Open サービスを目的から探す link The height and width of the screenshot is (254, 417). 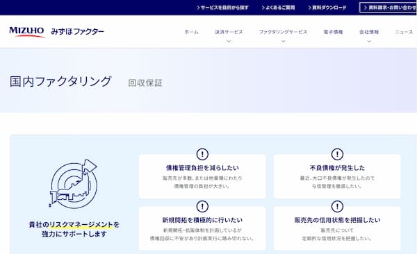222,8
